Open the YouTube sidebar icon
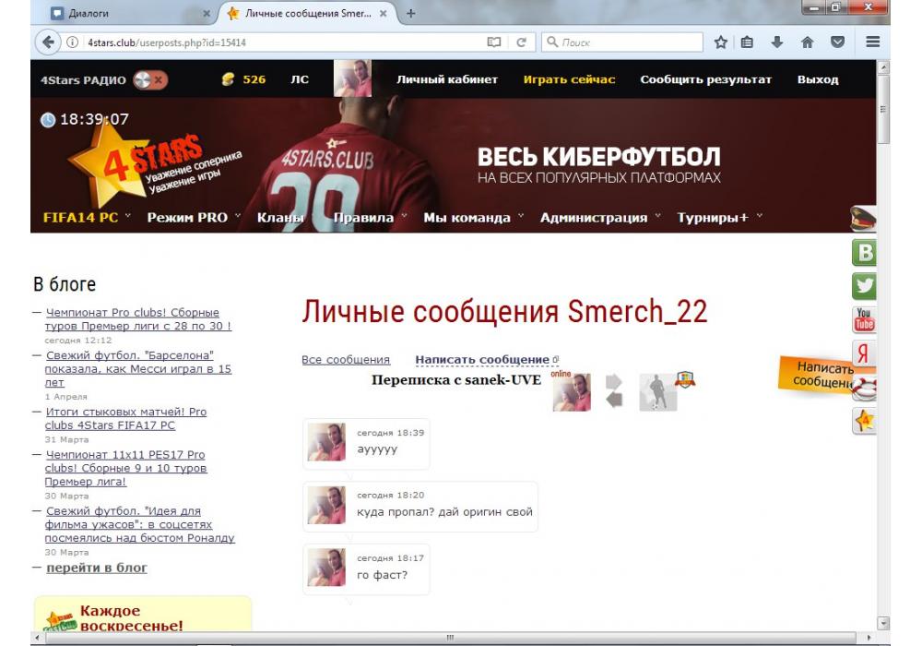Screen dimensions: 922x646 864,320
